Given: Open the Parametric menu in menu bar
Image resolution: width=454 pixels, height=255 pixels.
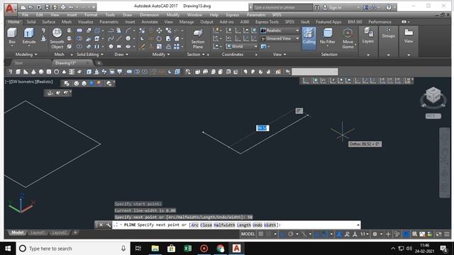Looking at the screenshot, I should pyautogui.click(x=256, y=15).
